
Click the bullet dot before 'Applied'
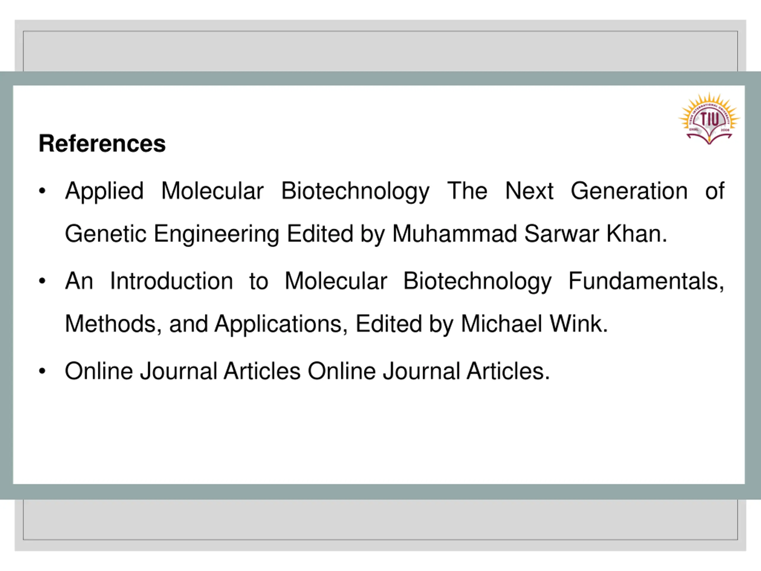42,191
